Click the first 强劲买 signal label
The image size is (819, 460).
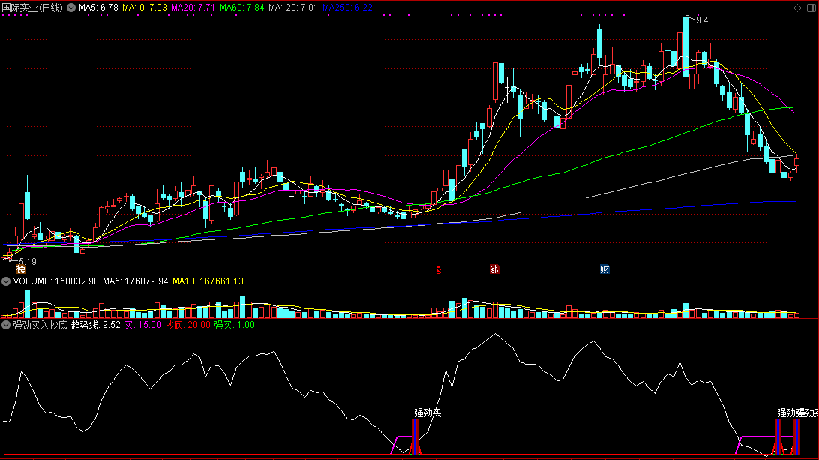tap(427, 413)
